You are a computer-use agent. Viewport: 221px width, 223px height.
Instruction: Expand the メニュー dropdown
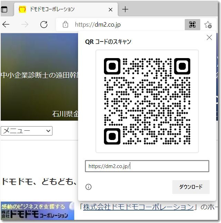tap(27, 131)
